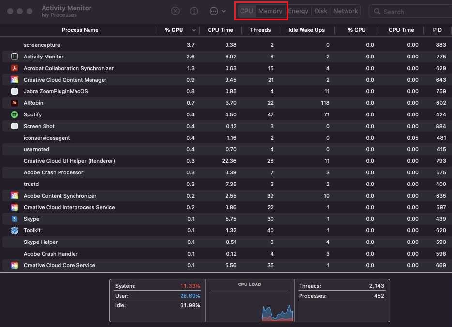Click the magnifier icon in Search
Screen dimensions: 452x327
[x=377, y=11]
